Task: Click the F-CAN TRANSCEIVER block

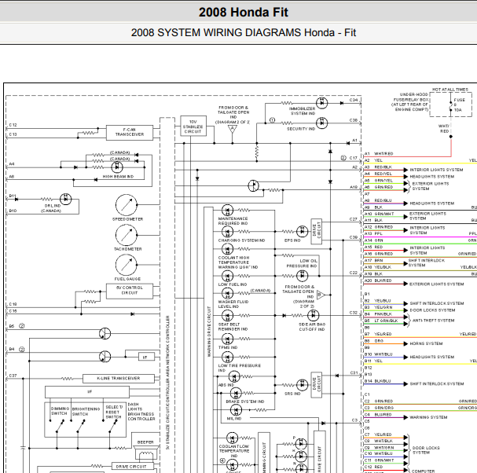Action: (x=130, y=132)
